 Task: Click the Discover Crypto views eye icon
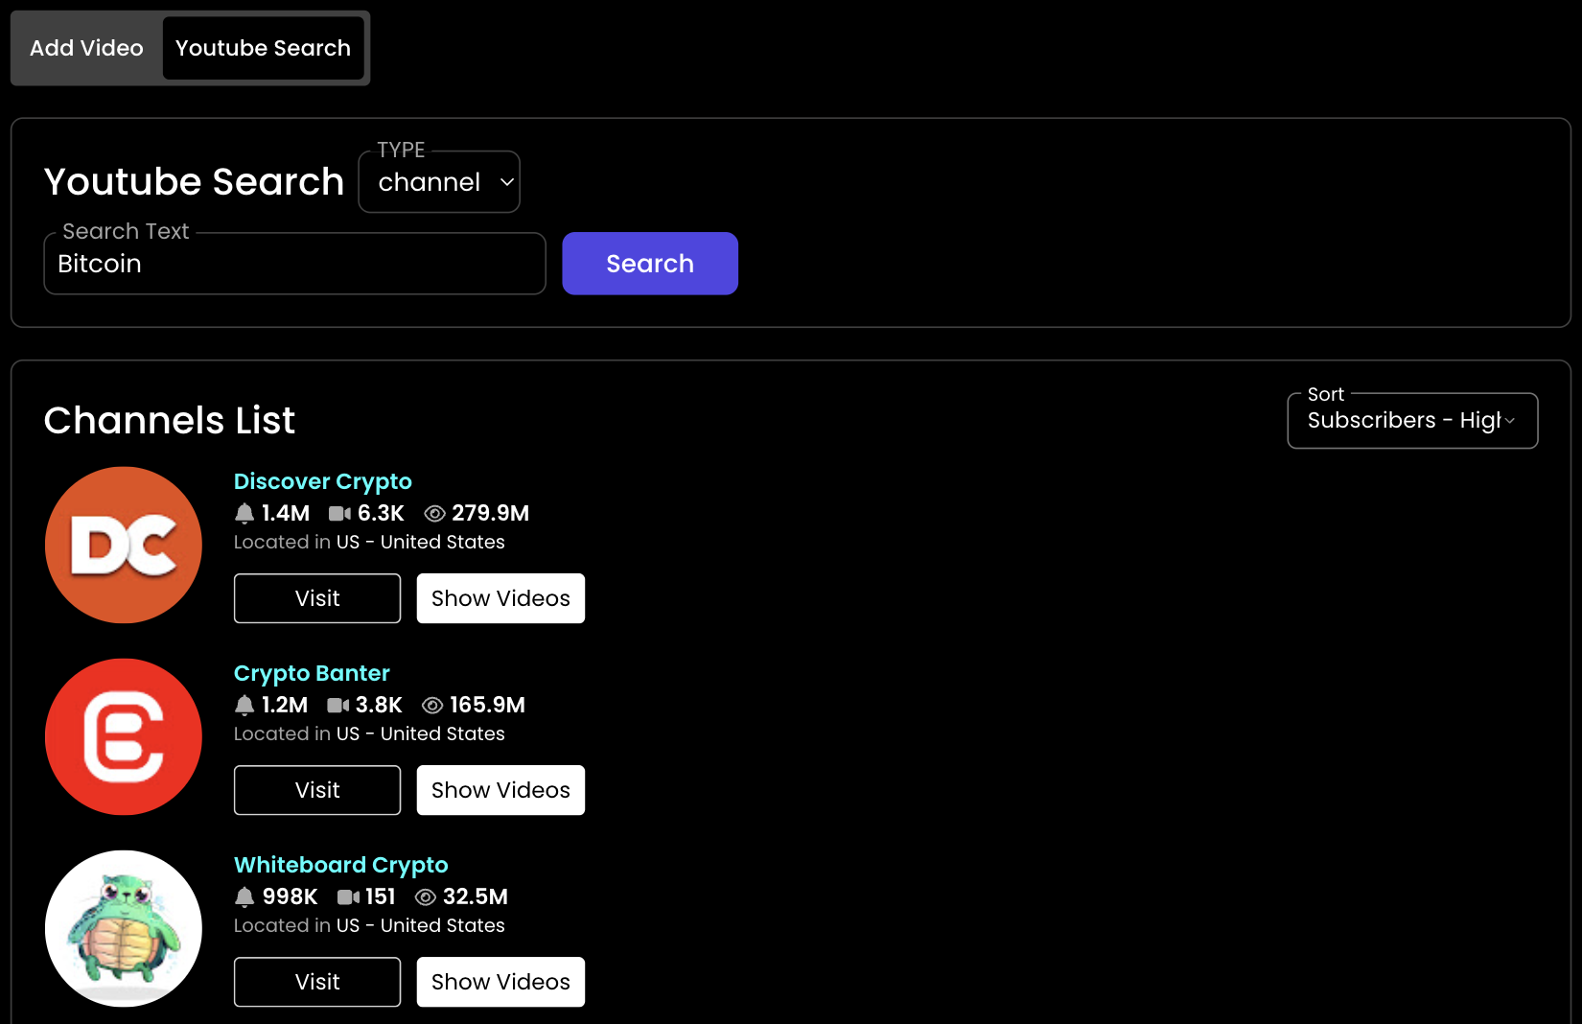[434, 514]
